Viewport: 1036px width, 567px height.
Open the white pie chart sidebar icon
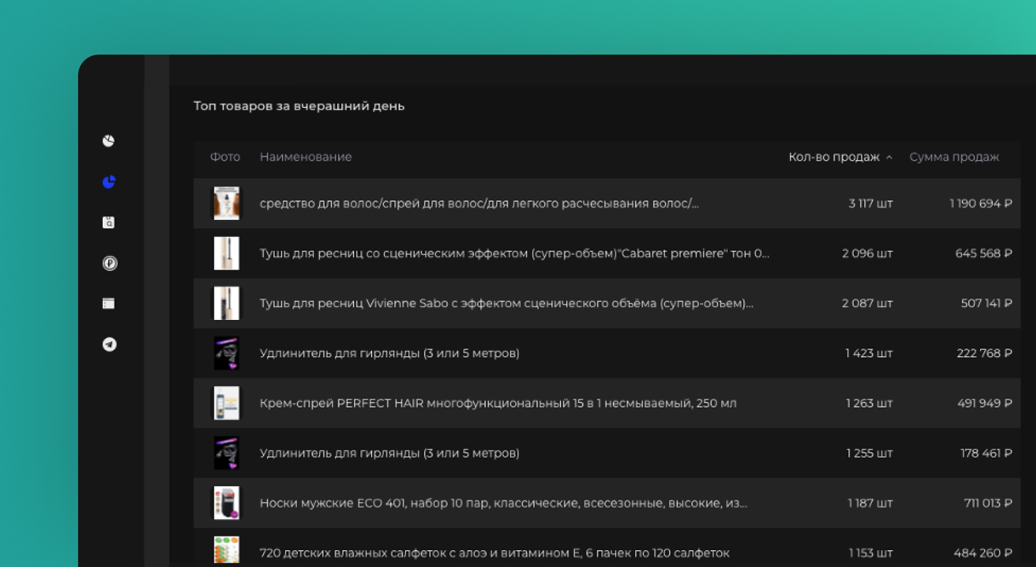point(109,141)
